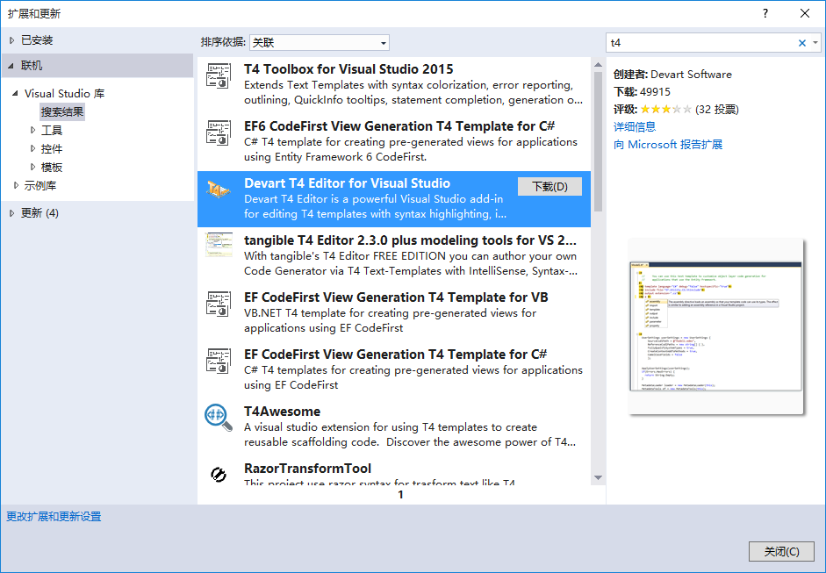Select the 模板 category

point(52,167)
